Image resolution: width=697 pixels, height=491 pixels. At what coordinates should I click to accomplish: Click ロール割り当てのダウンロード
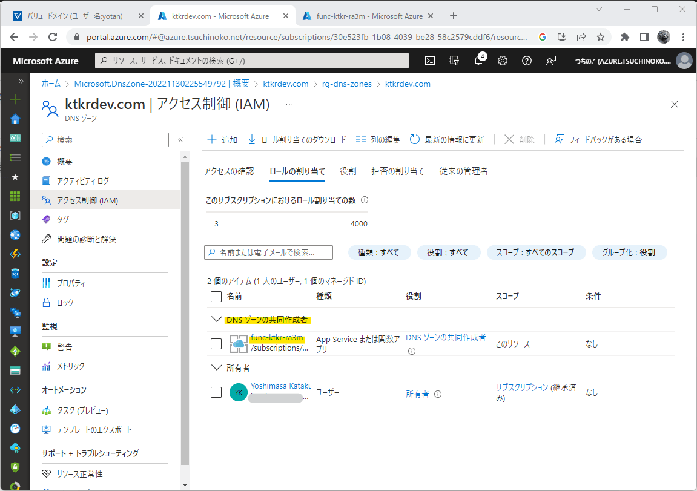tap(297, 139)
